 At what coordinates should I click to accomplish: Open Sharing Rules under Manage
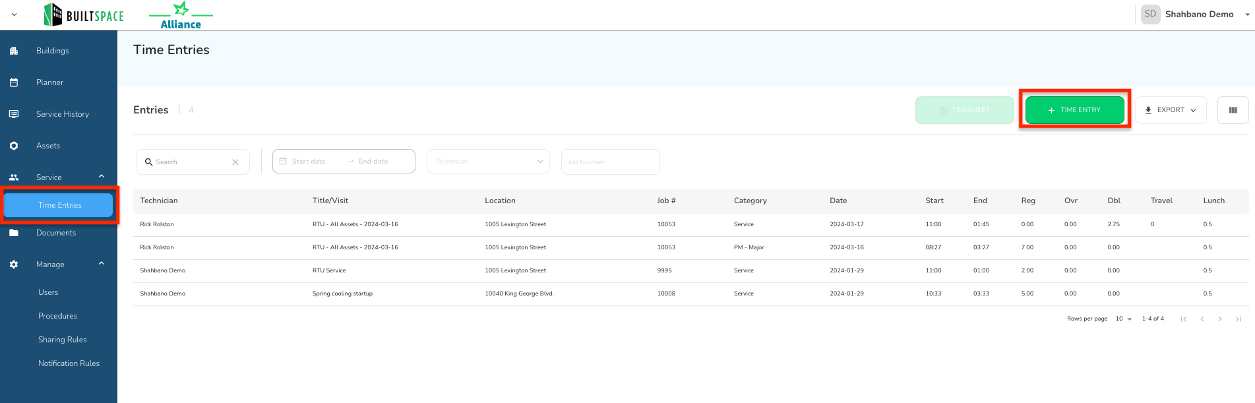(x=63, y=340)
